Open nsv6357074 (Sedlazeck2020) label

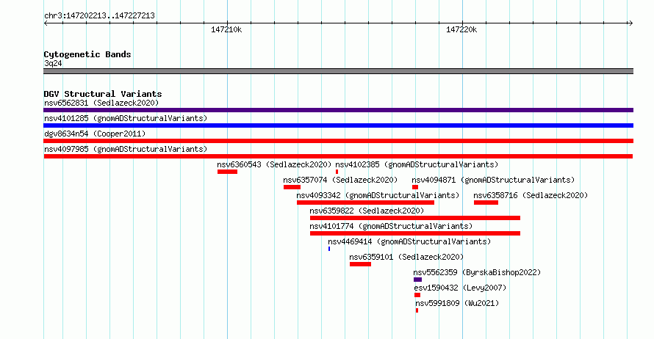tap(340, 180)
